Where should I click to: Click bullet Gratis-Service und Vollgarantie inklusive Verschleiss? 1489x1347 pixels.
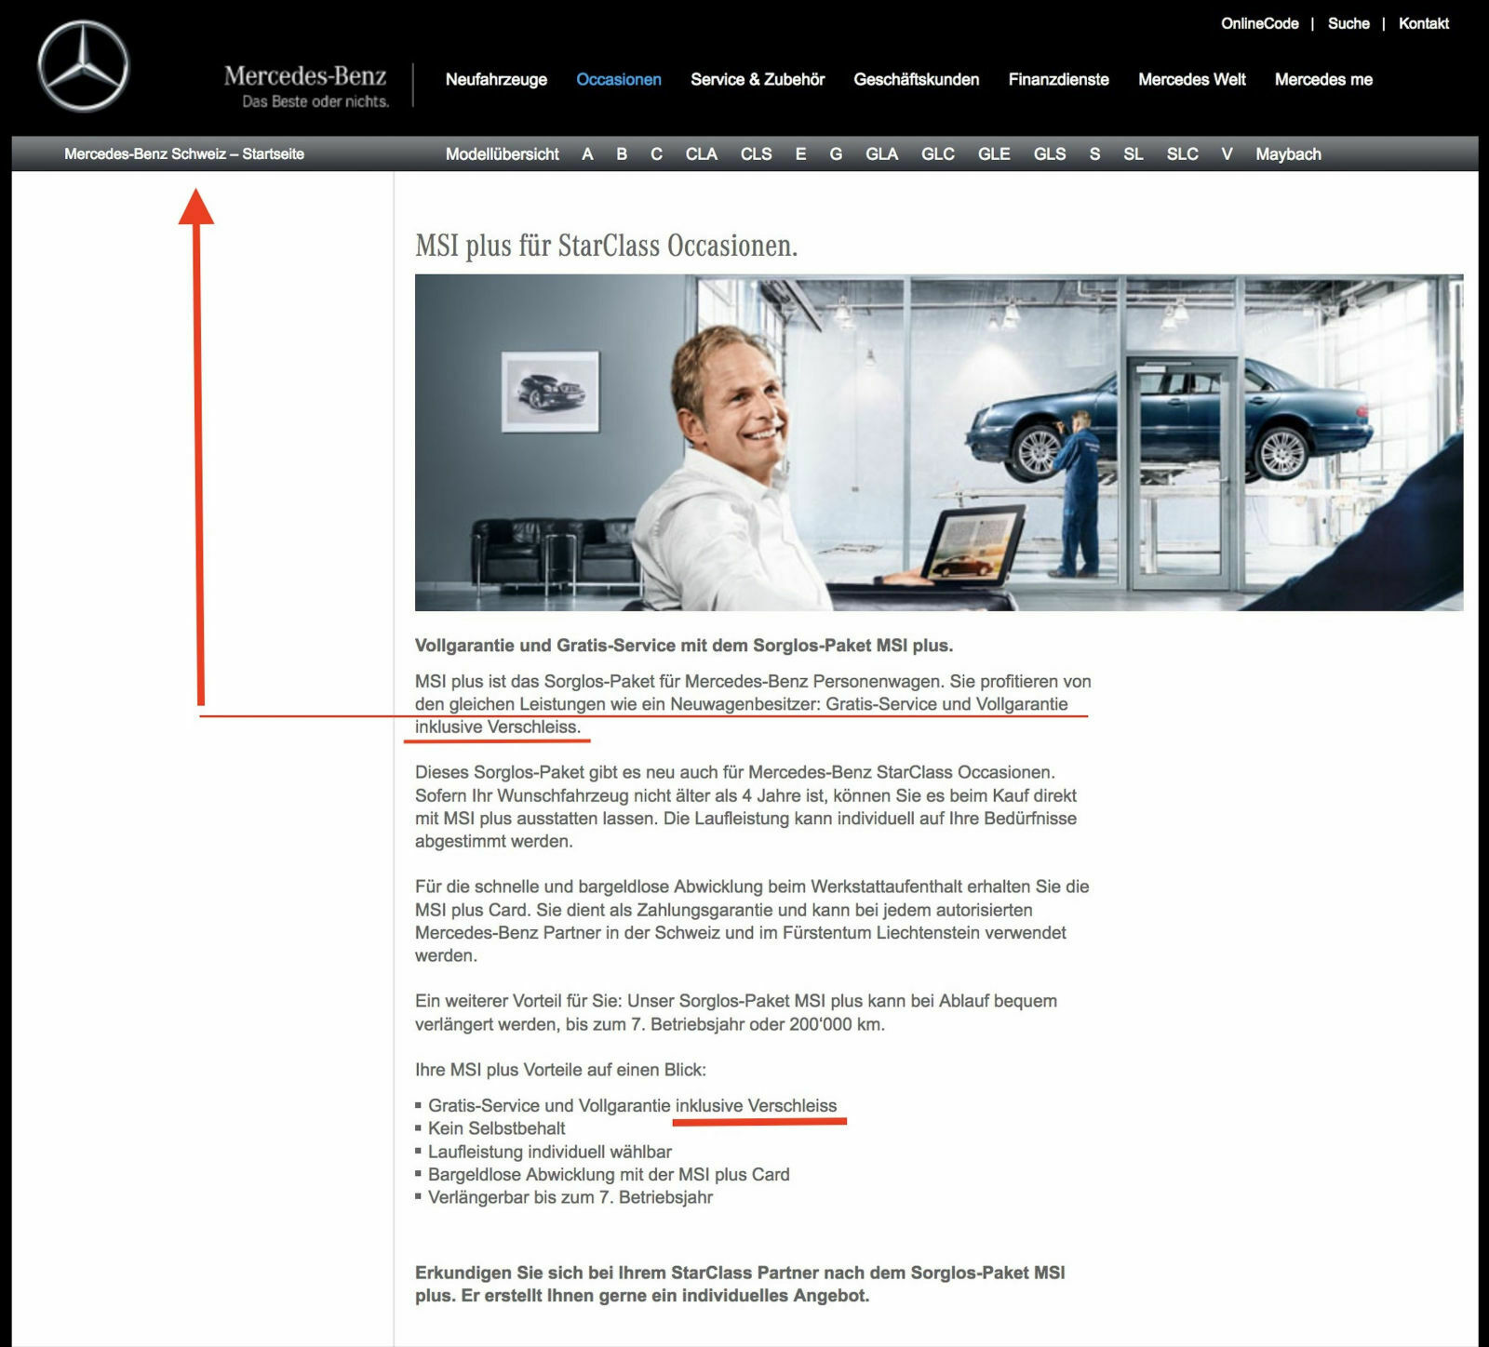click(633, 1106)
